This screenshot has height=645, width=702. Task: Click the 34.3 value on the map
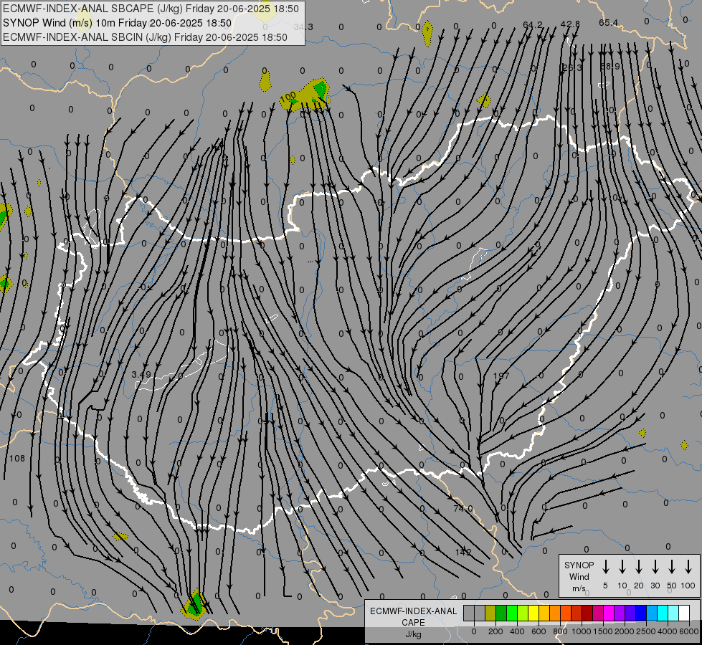tap(303, 27)
